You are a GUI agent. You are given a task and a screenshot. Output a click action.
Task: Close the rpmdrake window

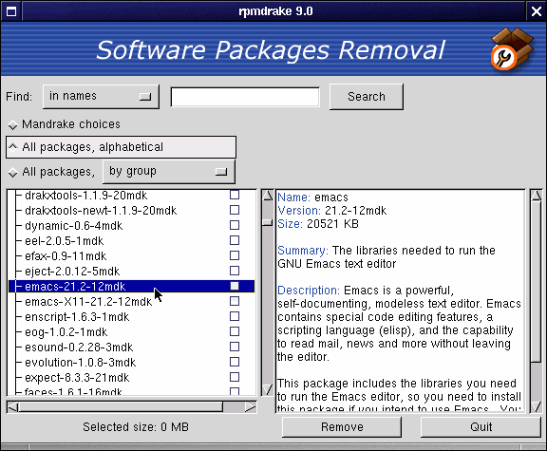click(537, 11)
